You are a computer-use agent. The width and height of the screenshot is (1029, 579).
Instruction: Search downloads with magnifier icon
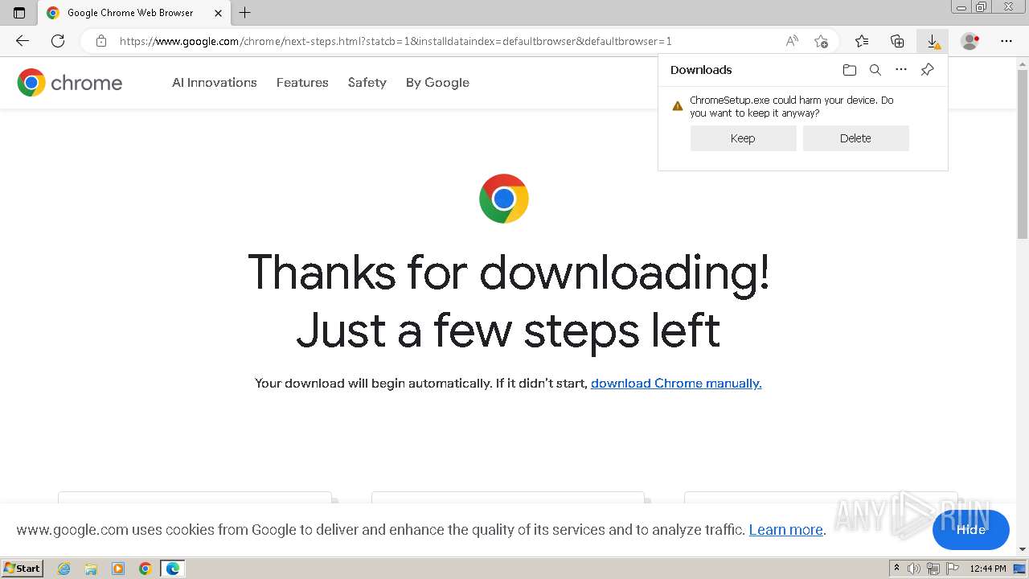click(875, 70)
